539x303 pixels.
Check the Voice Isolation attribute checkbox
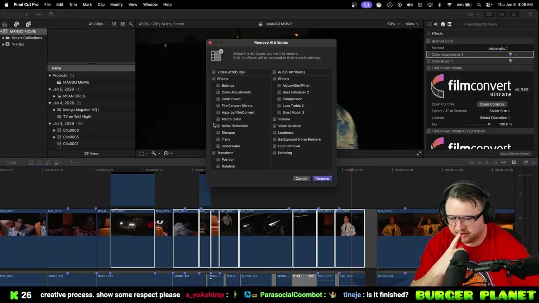pos(275,126)
